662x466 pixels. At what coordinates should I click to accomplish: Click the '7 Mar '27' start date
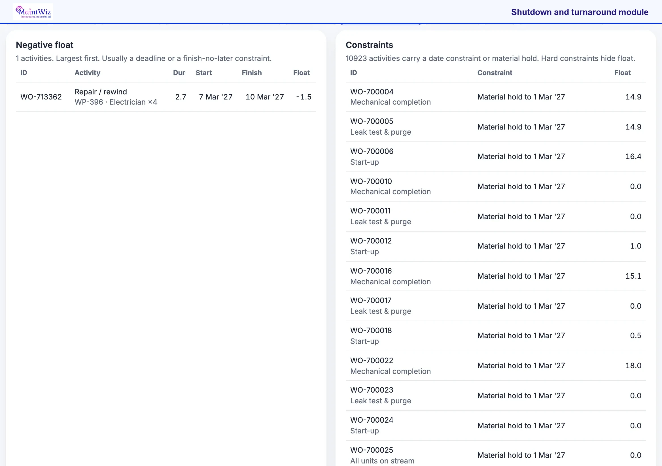point(216,97)
